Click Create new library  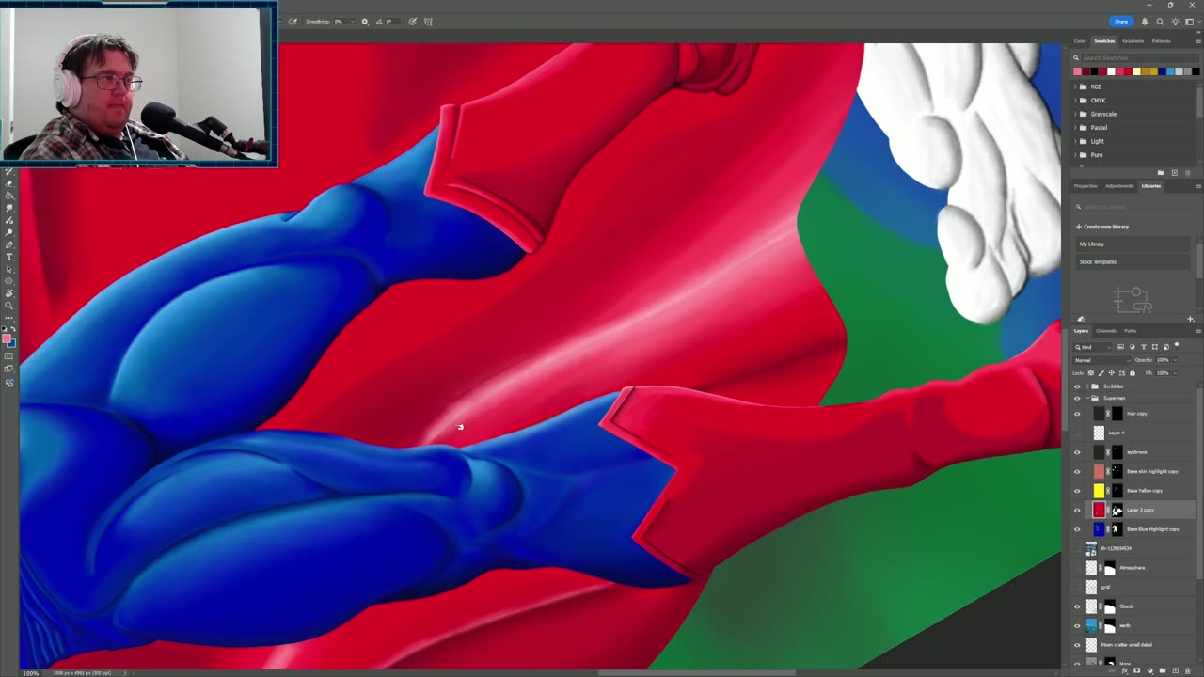(1102, 227)
